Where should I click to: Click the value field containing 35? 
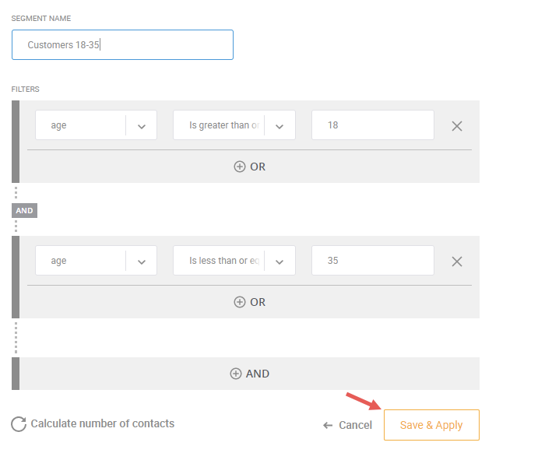373,261
